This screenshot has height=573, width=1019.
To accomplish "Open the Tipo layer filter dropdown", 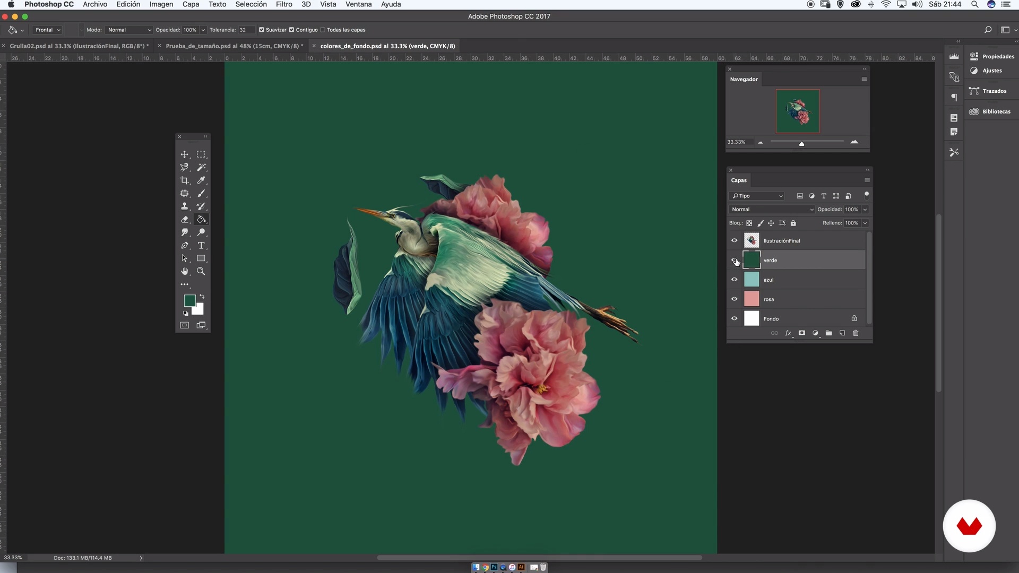I will pos(757,196).
